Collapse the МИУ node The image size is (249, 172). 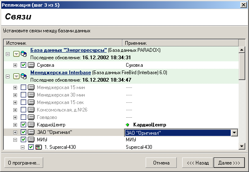point(15,140)
